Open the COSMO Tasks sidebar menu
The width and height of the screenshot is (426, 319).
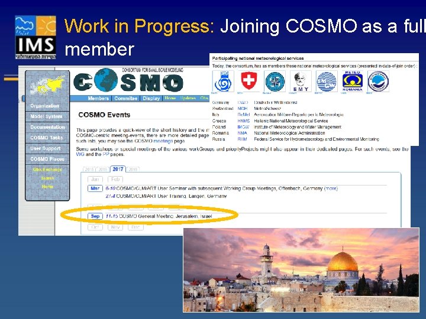(47, 138)
